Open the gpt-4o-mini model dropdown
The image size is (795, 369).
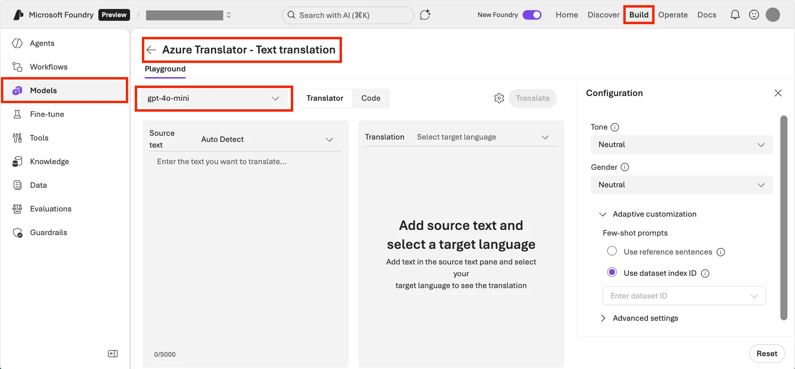pos(214,98)
